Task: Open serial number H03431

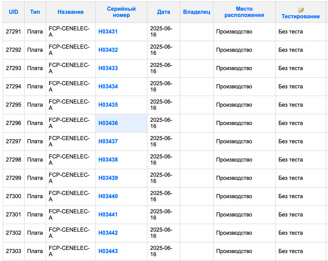Action: [x=108, y=31]
